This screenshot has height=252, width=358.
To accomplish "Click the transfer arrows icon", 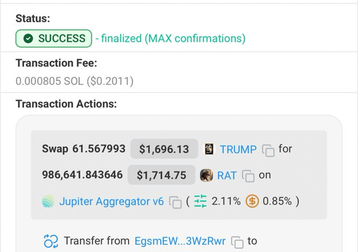I will [51, 241].
